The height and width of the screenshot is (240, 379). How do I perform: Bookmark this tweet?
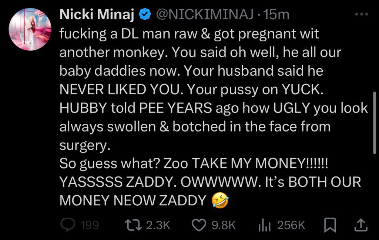(329, 224)
